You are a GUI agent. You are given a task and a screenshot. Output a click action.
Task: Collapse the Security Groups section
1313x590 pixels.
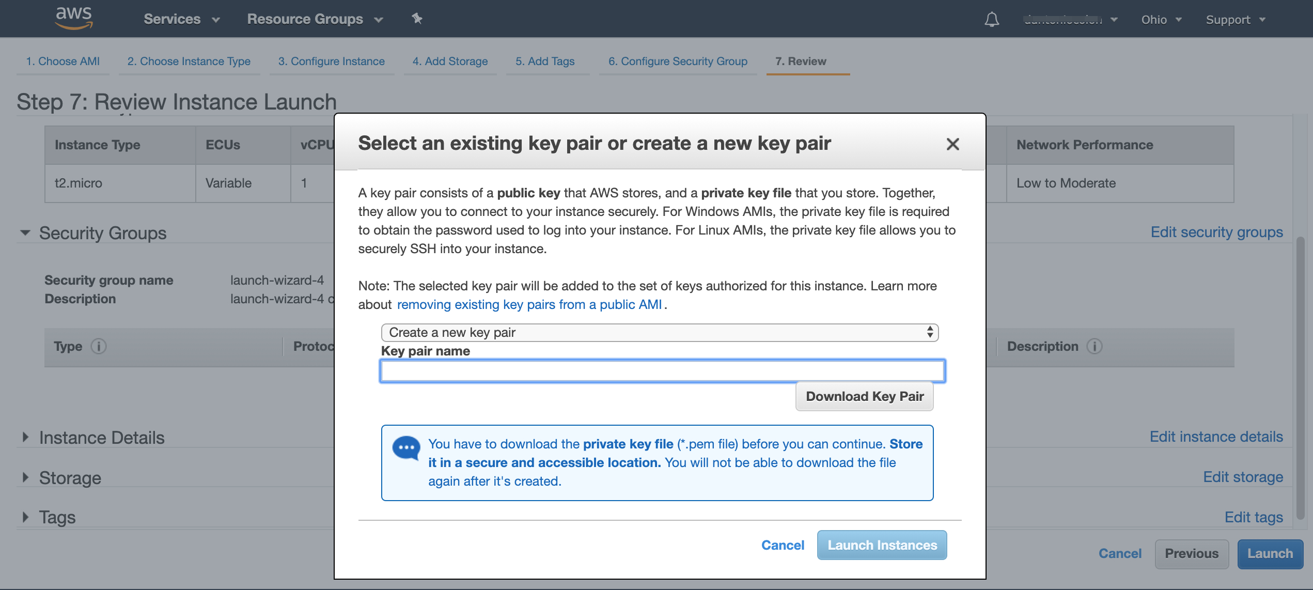(x=25, y=233)
